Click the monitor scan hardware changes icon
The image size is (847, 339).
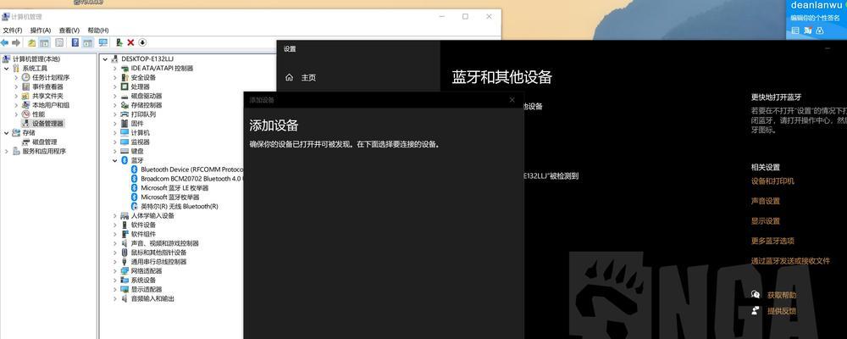coord(102,42)
